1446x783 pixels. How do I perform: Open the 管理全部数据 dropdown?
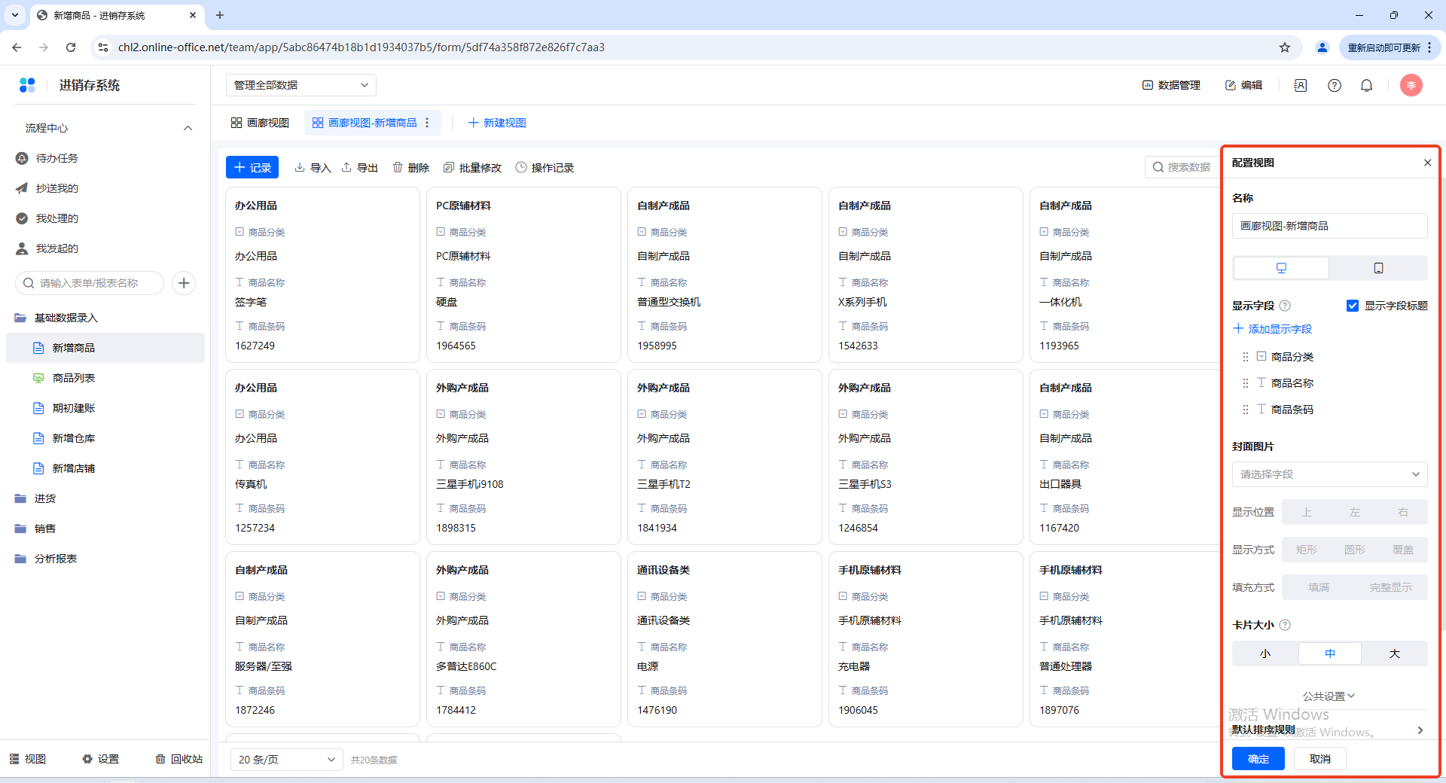coord(300,85)
